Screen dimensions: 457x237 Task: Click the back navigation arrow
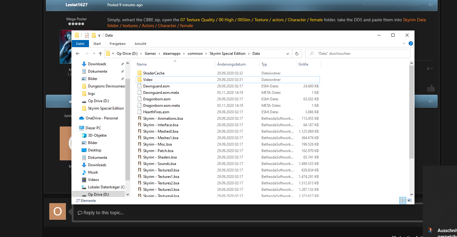coord(78,54)
